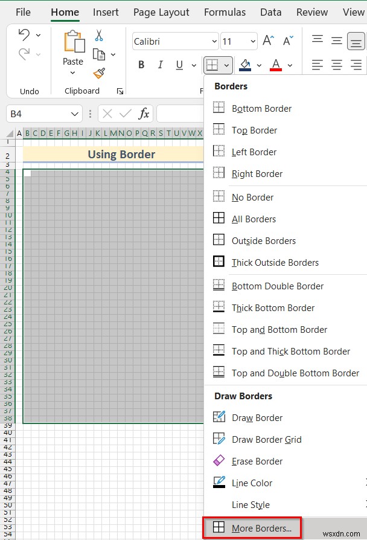Select Top and Bottom Border

click(x=286, y=330)
